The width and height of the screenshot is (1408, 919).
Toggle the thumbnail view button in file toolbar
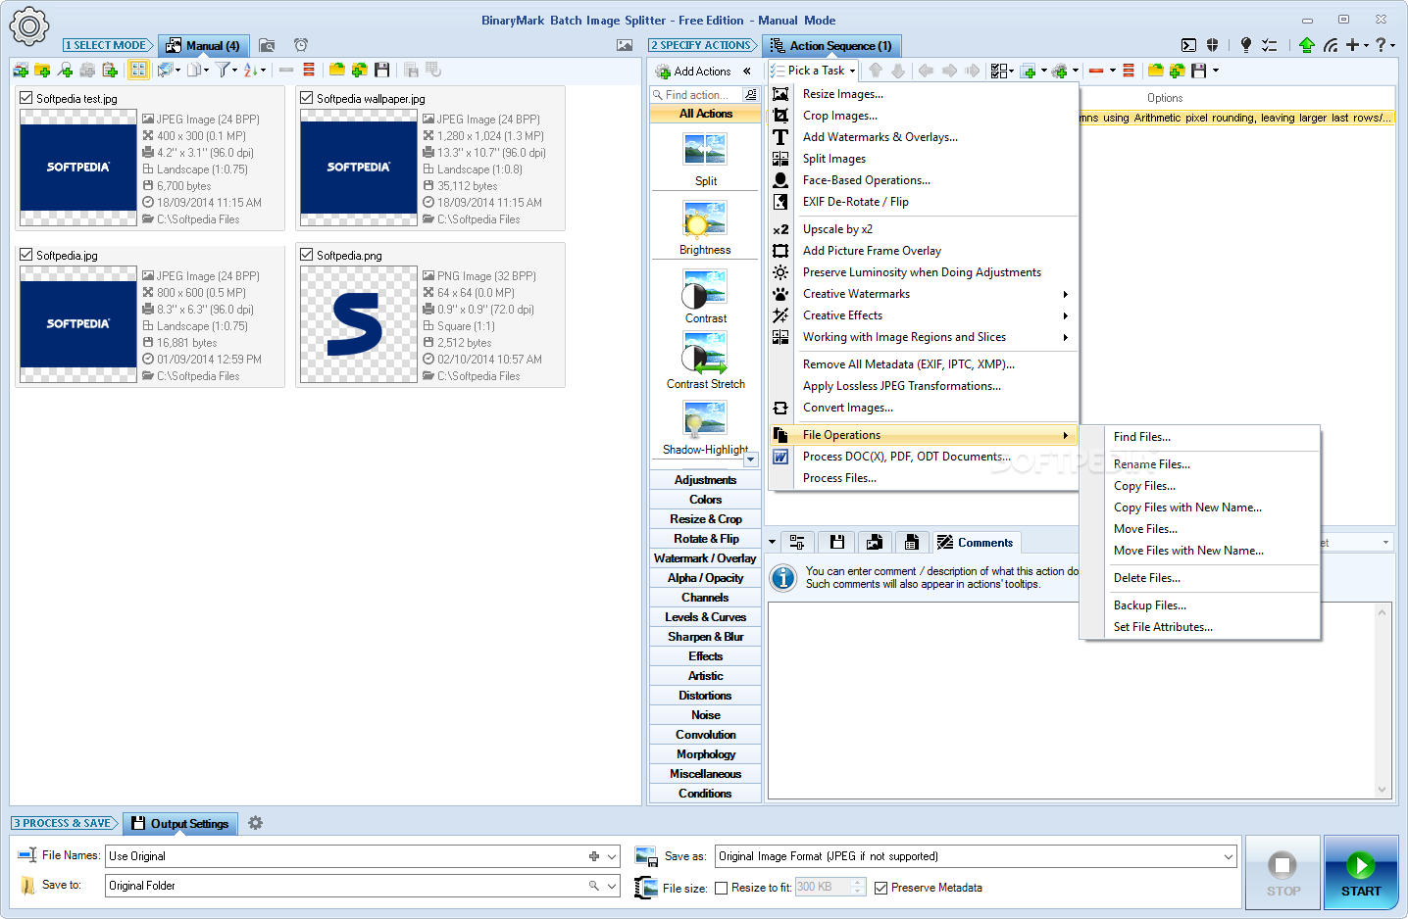point(138,70)
